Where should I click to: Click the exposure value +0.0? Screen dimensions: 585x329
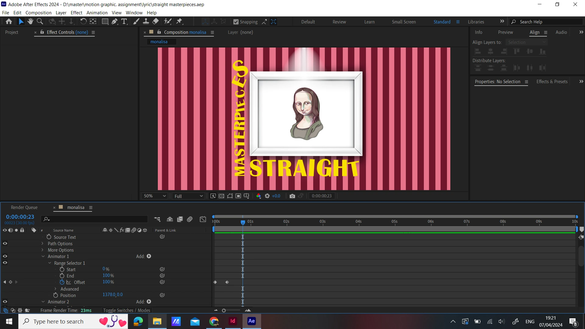point(276,196)
